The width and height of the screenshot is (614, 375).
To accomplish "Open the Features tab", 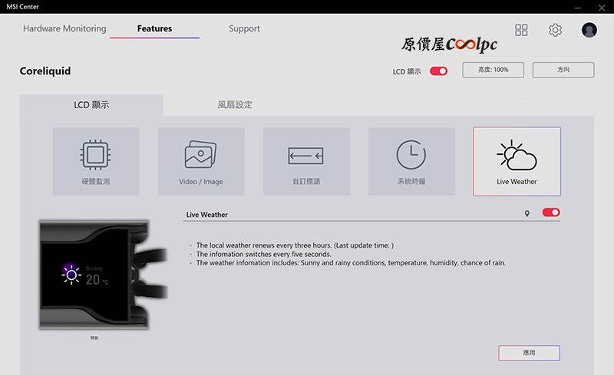I will 155,28.
